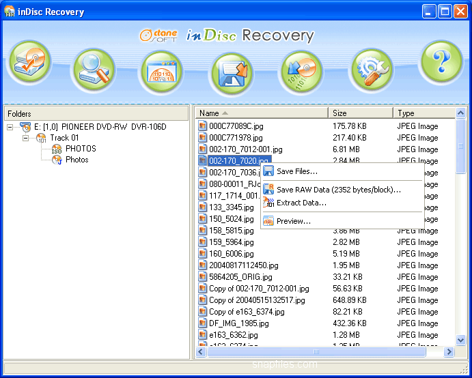Click the extract disc data toolbar icon
The image size is (472, 378).
point(302,72)
